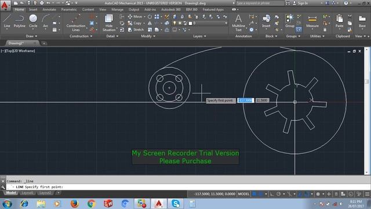Click the command line input field
The width and height of the screenshot is (371, 209).
[188, 187]
